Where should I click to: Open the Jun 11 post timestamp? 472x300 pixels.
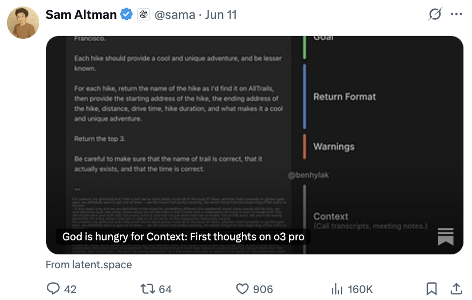coord(220,15)
